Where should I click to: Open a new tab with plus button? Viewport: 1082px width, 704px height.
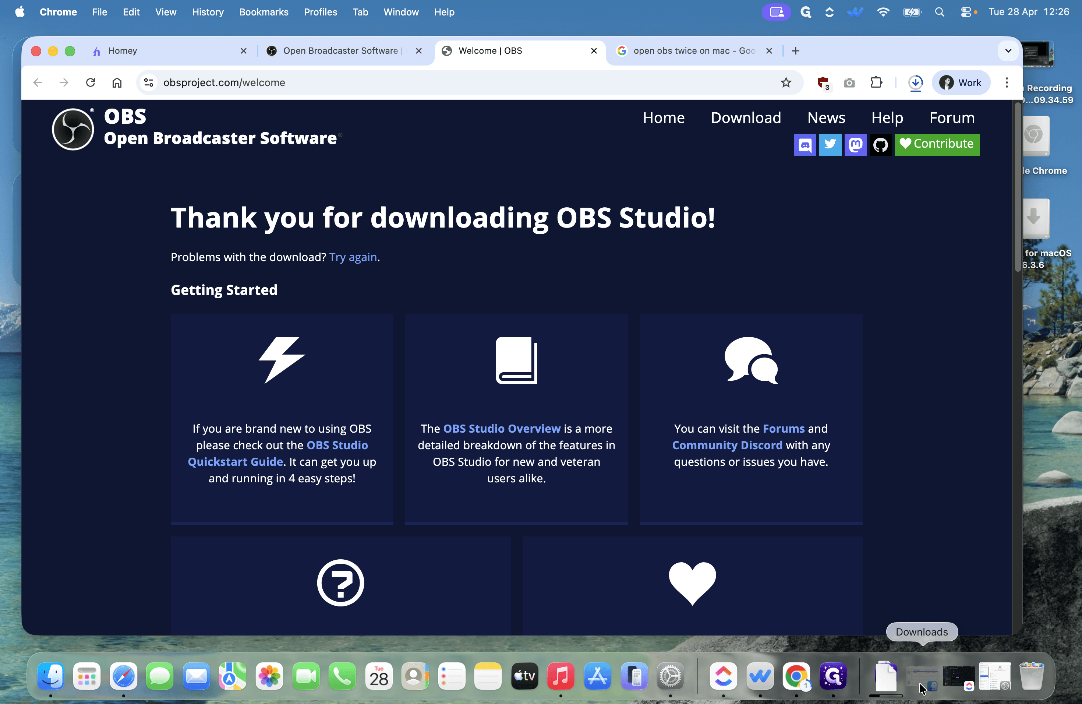point(795,50)
